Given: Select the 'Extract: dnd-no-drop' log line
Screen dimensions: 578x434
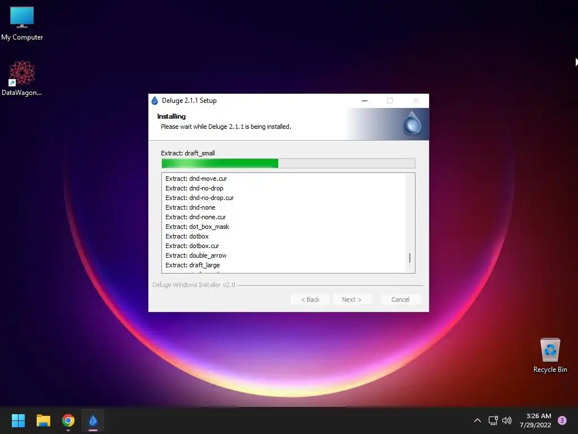Looking at the screenshot, I should point(194,188).
